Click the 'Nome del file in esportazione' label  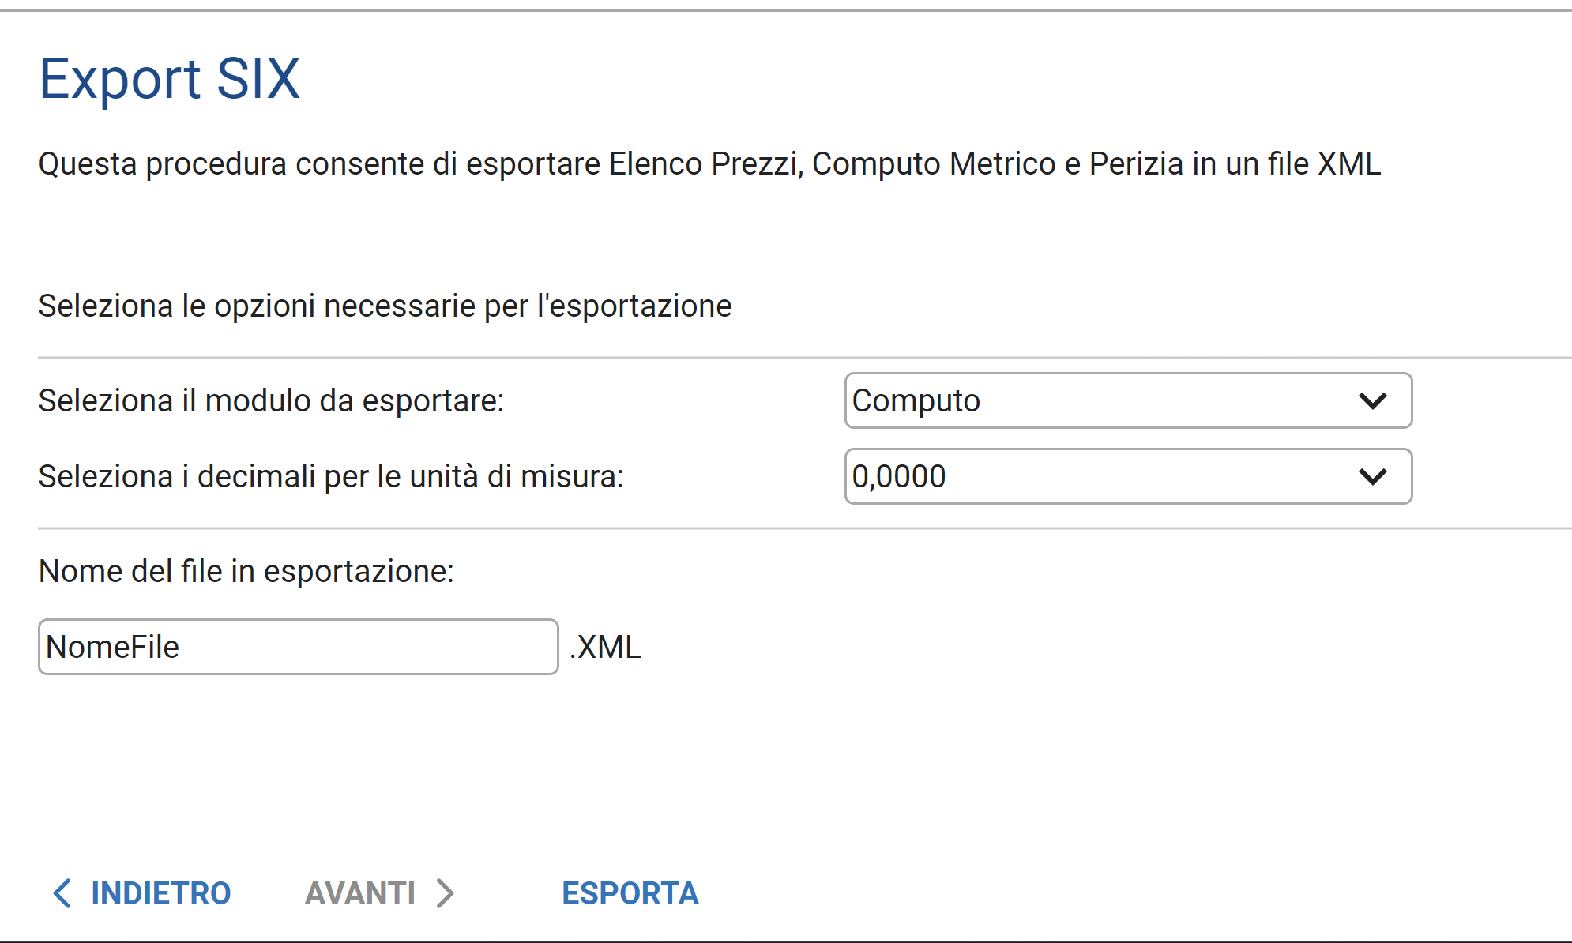pos(246,571)
